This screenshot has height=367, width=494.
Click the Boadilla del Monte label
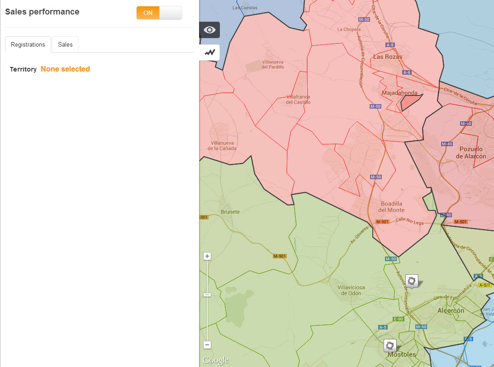click(391, 207)
